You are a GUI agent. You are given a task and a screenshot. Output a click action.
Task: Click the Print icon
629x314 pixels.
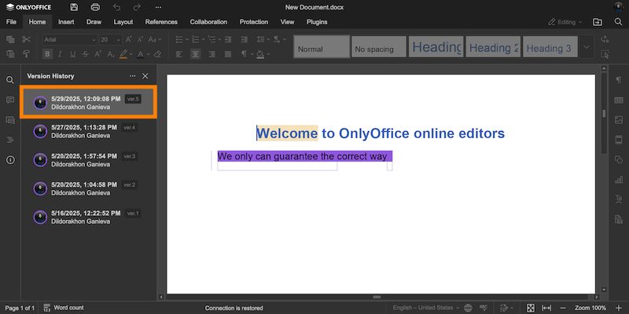tap(95, 7)
